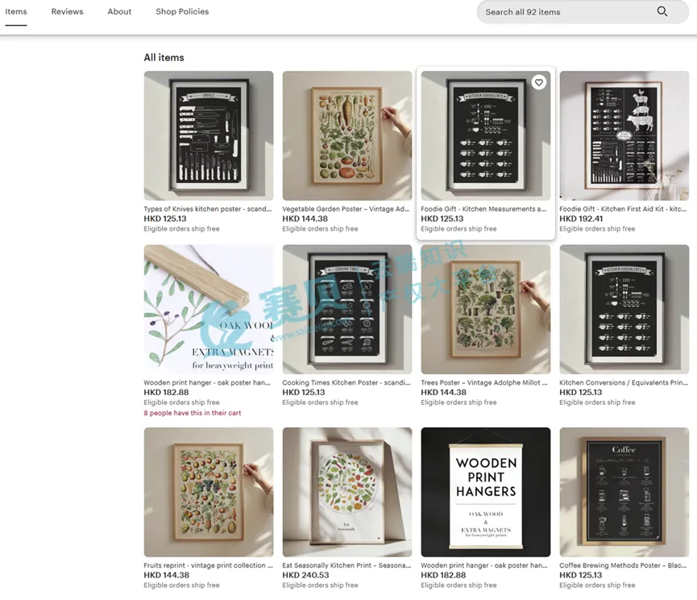Open Fruits reprint vintage print image

[x=209, y=492]
